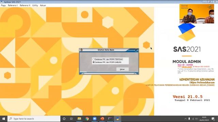Open File Explorer from taskbar
Image resolution: width=218 pixels, height=122 pixels.
click(x=79, y=119)
